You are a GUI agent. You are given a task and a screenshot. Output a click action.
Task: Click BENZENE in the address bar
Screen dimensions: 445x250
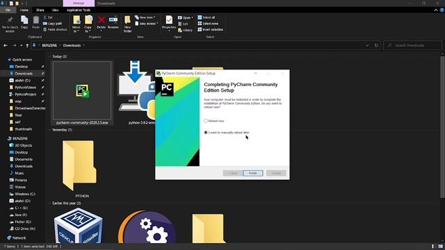(x=49, y=45)
